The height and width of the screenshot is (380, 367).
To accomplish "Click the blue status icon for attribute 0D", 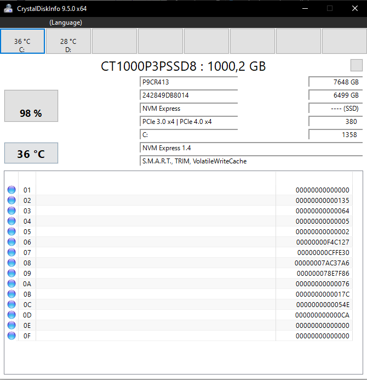I will click(x=12, y=315).
